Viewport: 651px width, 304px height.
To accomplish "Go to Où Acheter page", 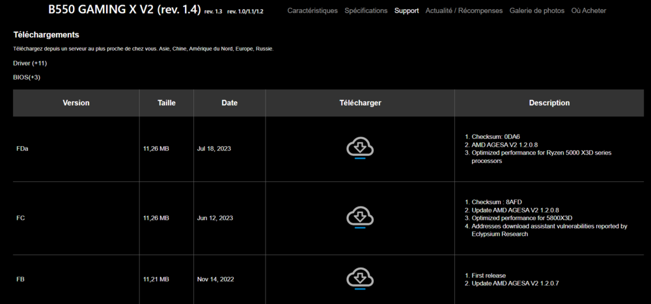I will pos(589,11).
